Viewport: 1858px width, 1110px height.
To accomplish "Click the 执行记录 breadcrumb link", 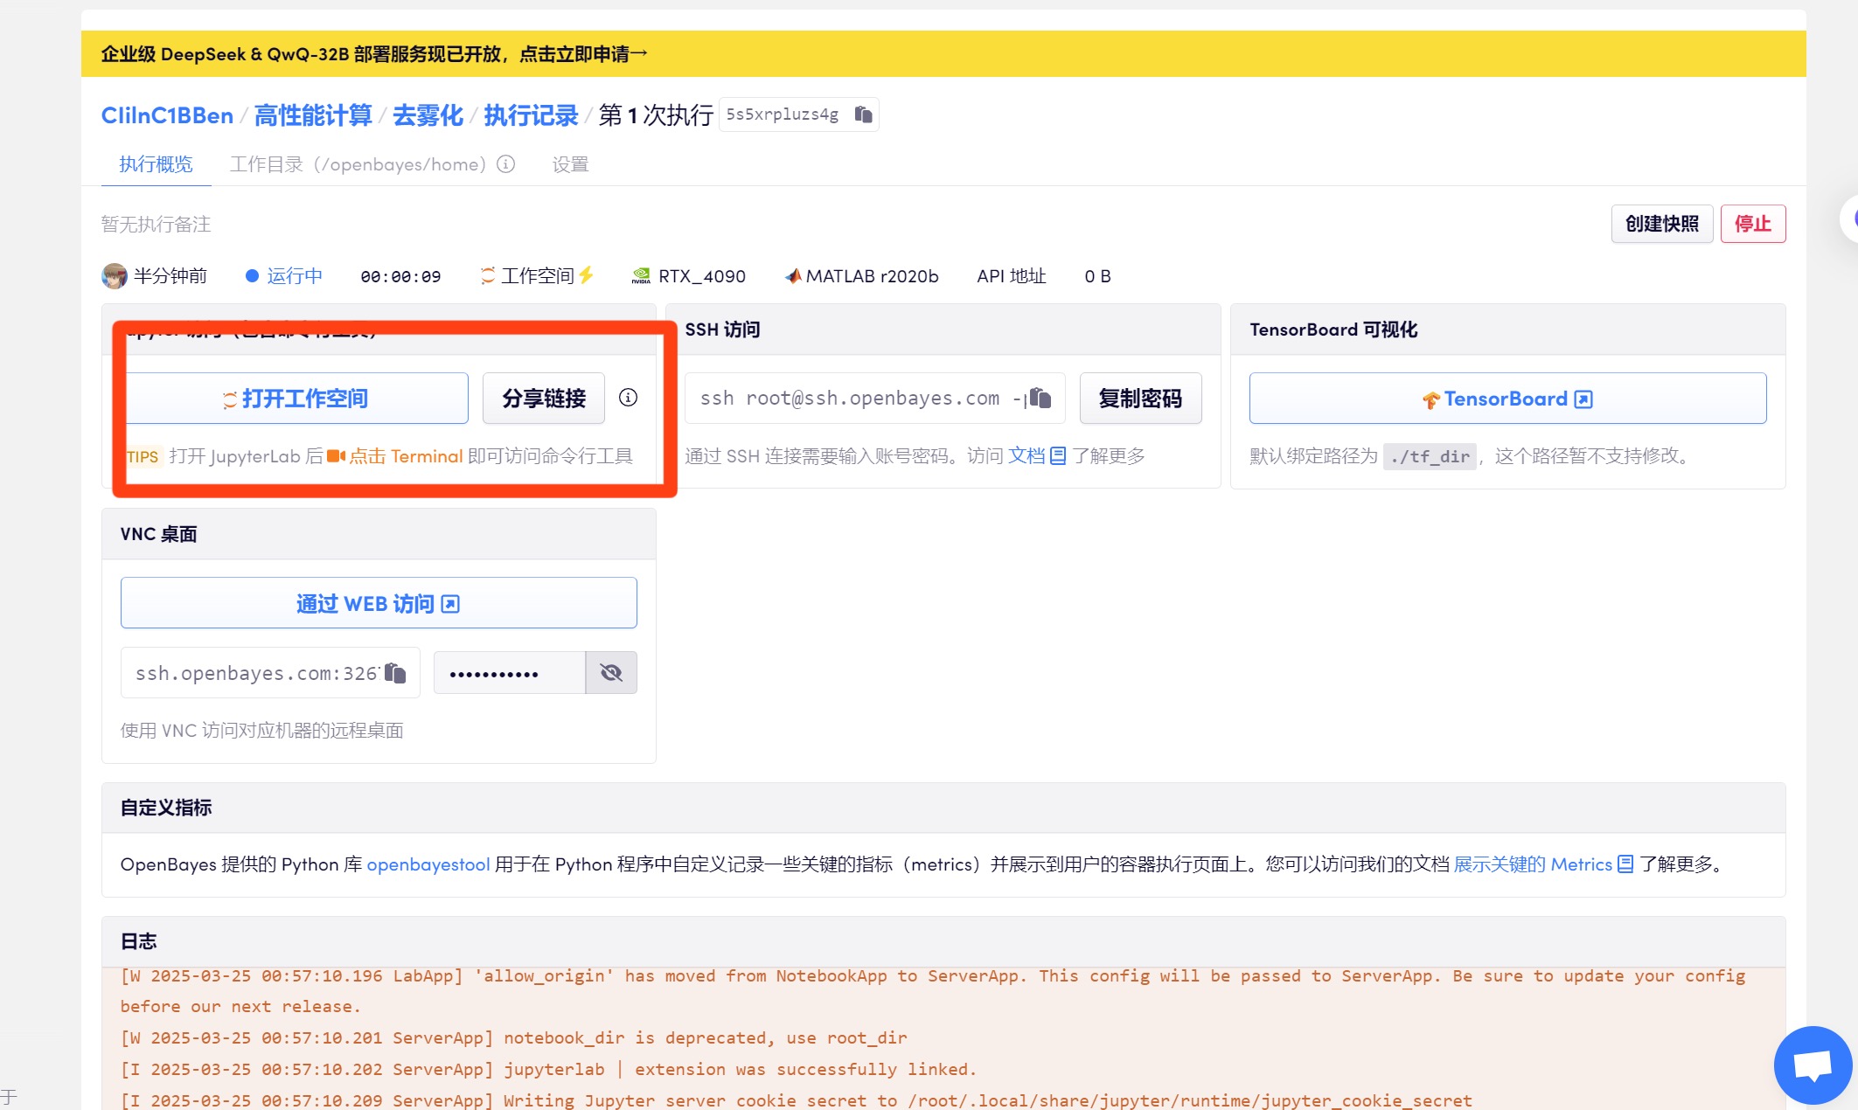I will click(x=531, y=115).
